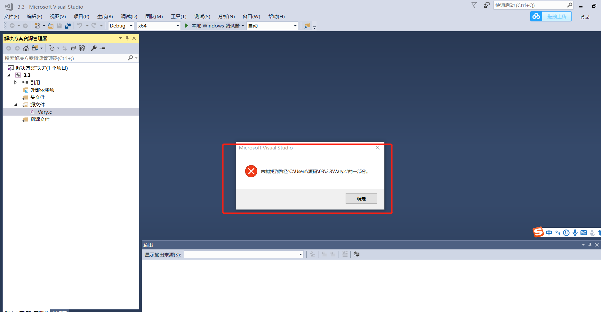Start 本地 Windows 调试器
Image resolution: width=601 pixels, height=312 pixels.
click(x=212, y=26)
